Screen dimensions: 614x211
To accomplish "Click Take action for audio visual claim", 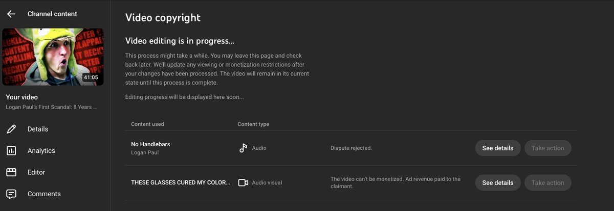I will coord(547,182).
